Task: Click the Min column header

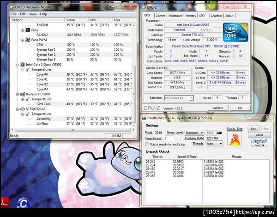Action: pos(100,20)
